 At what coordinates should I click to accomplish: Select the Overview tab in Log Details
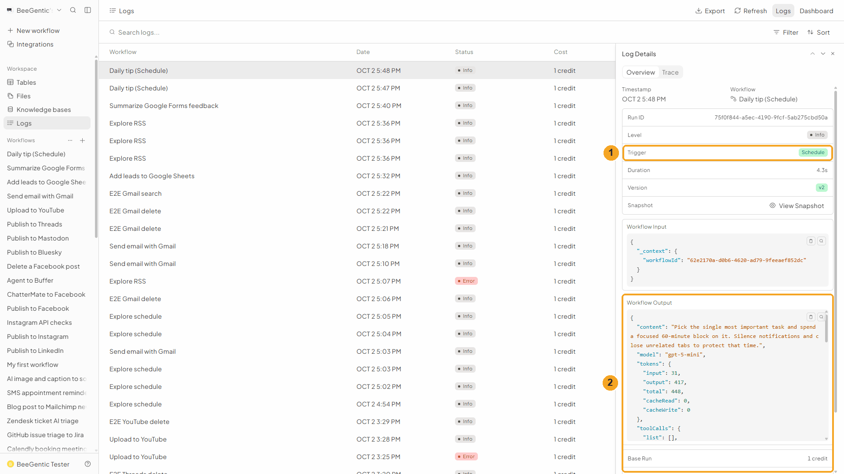640,72
